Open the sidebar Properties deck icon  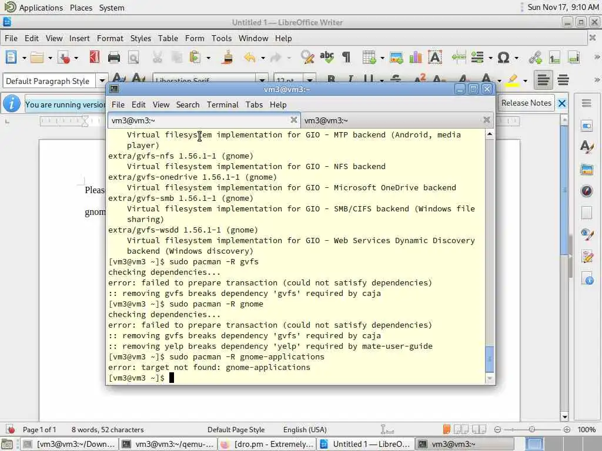tap(587, 126)
